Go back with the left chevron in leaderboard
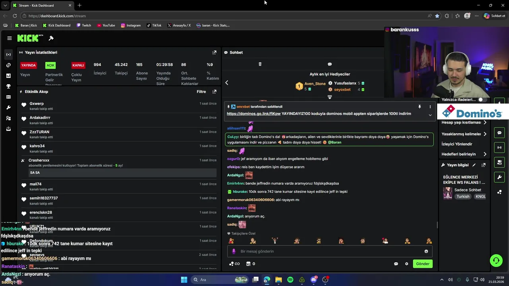Image resolution: width=509 pixels, height=286 pixels. click(227, 83)
